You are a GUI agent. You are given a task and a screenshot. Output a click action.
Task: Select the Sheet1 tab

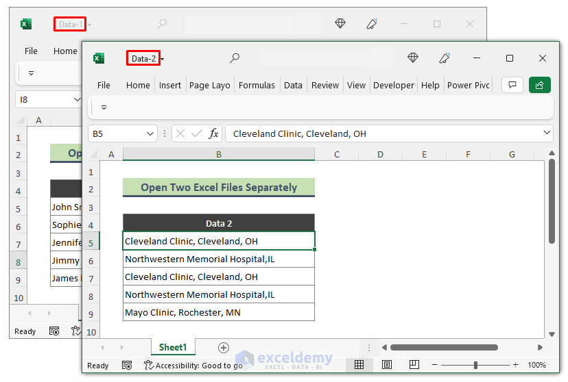(x=173, y=347)
